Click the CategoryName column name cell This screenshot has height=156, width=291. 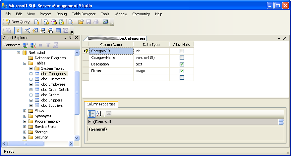point(111,58)
